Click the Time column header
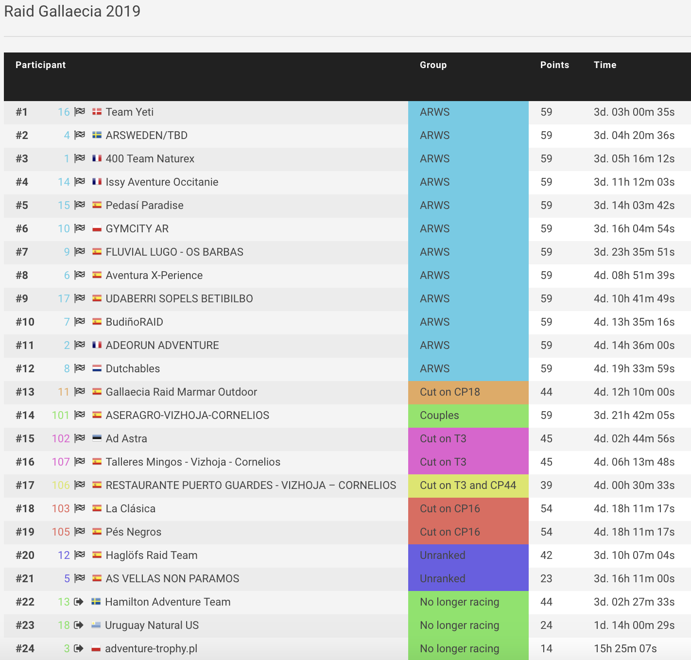 (x=605, y=65)
